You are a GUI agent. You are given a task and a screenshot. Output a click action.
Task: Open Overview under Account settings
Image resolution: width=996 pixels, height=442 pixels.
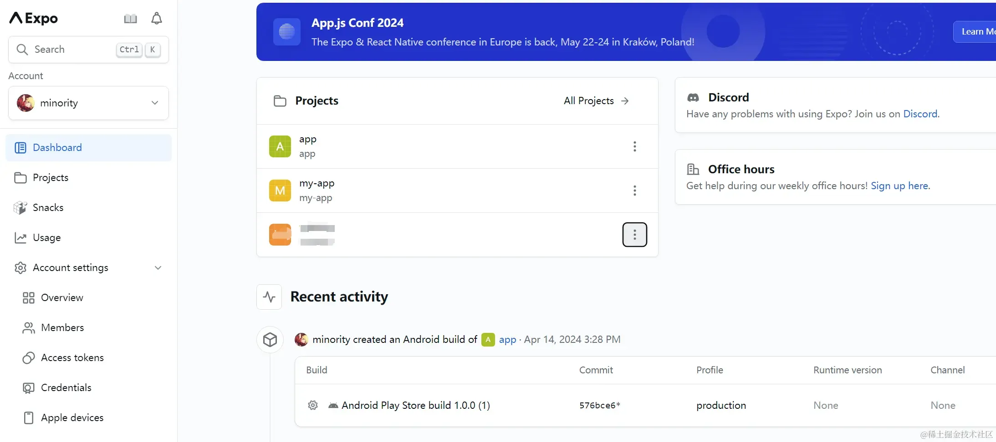click(88, 298)
